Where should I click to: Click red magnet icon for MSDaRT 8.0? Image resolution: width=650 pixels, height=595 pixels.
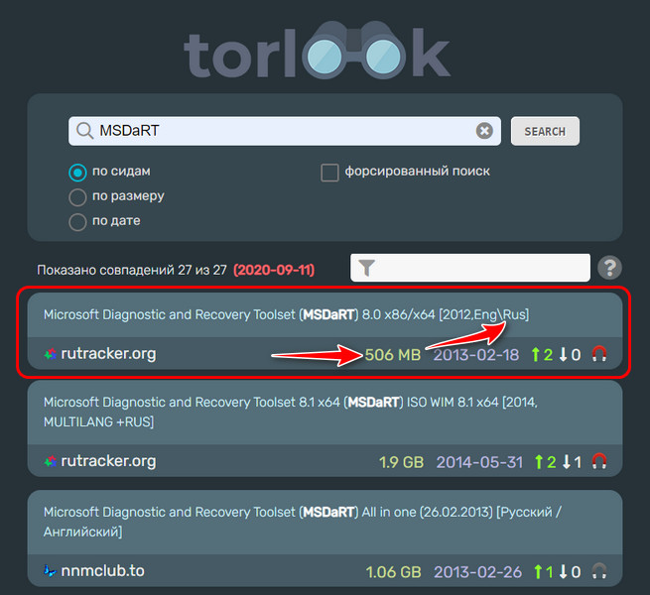point(599,354)
